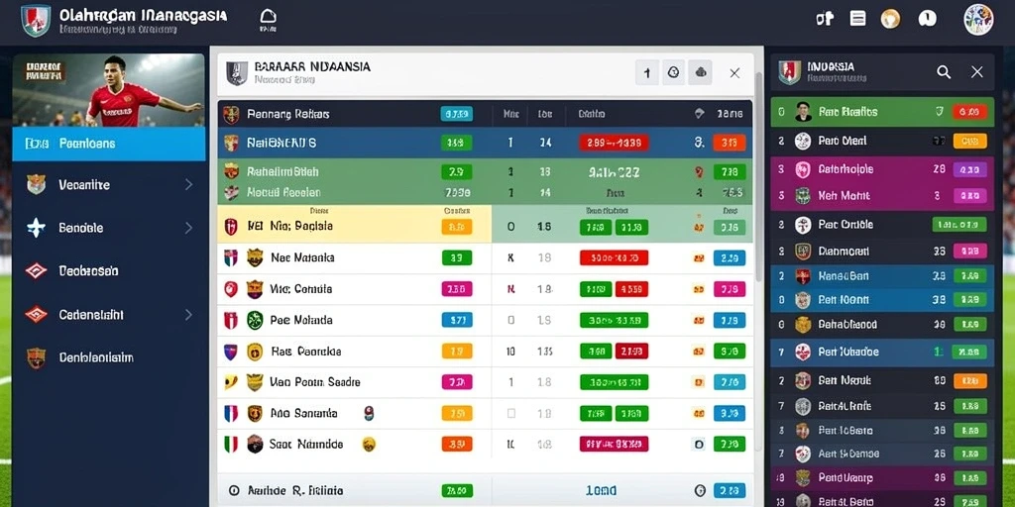Image resolution: width=1015 pixels, height=507 pixels.
Task: Open the Deobeosan sidebar item
Action: (x=109, y=271)
